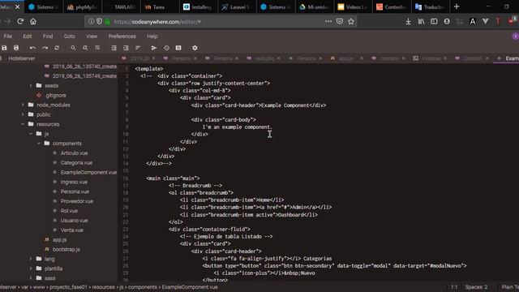
Task: Open a new browser tab
Action: tap(457, 6)
